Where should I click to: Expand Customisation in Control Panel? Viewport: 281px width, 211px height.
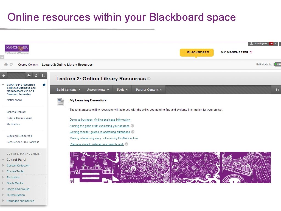3,195
